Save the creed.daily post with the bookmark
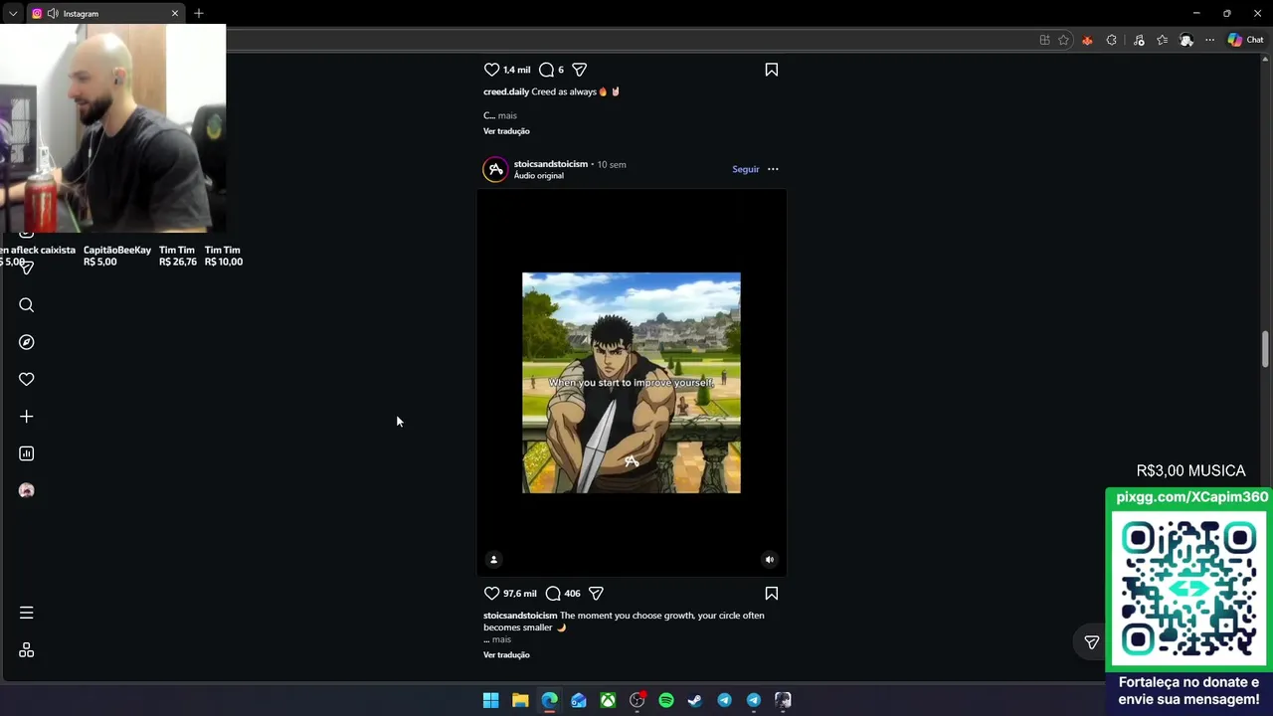 click(x=771, y=70)
